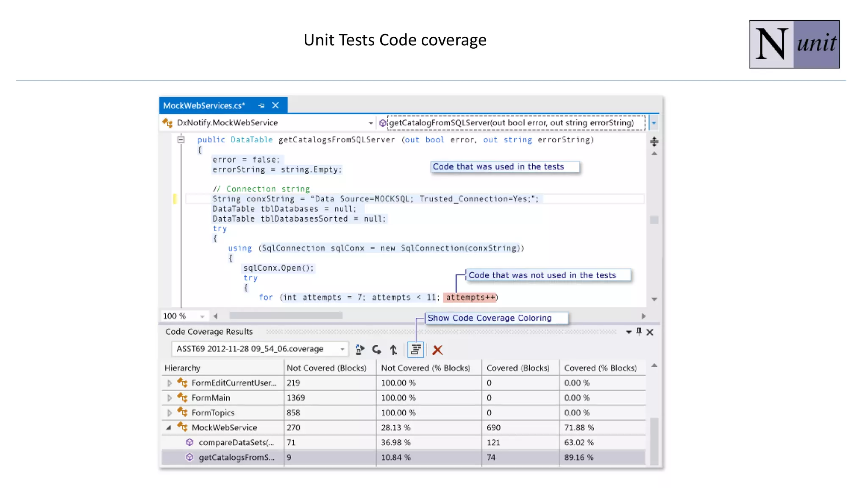Viewport: 868px width, 488px height.
Task: Click the compareDataSets method cube icon
Action: click(x=189, y=442)
